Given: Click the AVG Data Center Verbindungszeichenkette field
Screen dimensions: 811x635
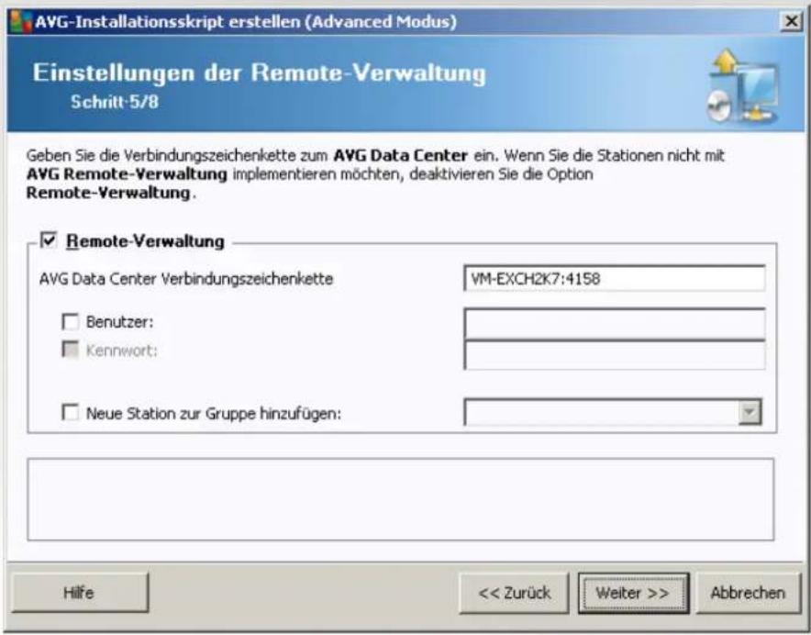Looking at the screenshot, I should pos(615,278).
